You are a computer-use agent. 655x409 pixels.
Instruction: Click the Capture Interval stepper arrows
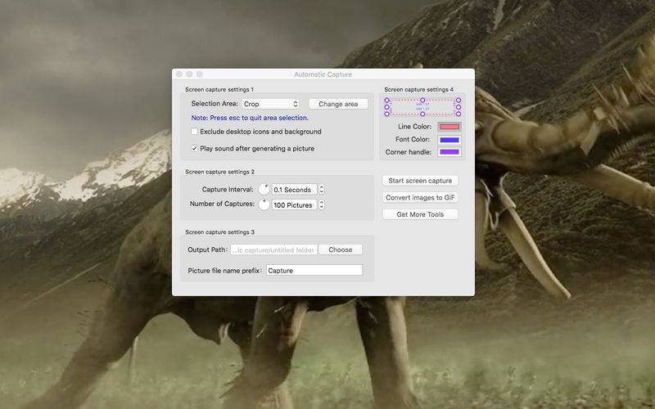coord(322,190)
